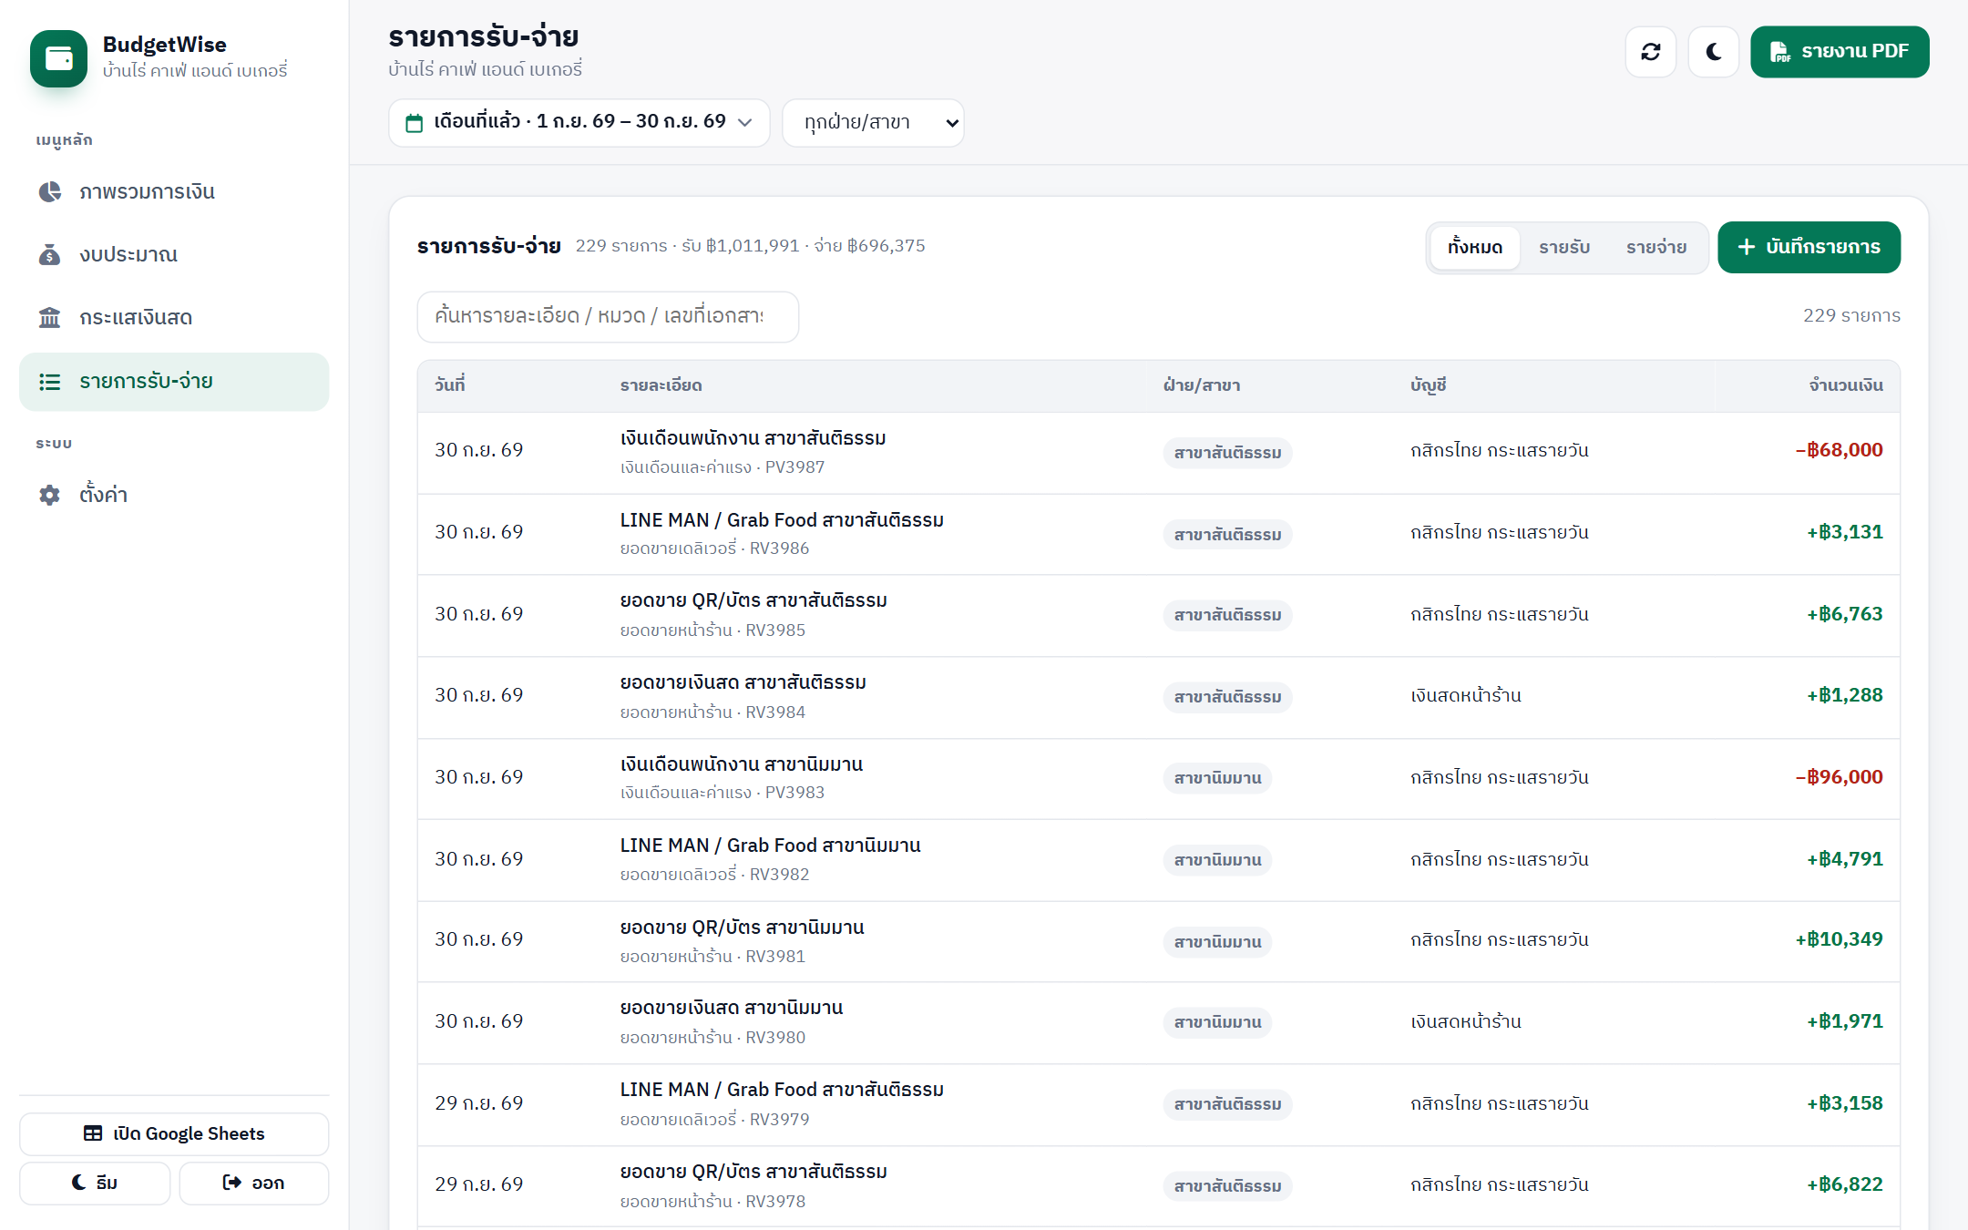
Task: Click the refresh data icon
Action: click(x=1650, y=52)
